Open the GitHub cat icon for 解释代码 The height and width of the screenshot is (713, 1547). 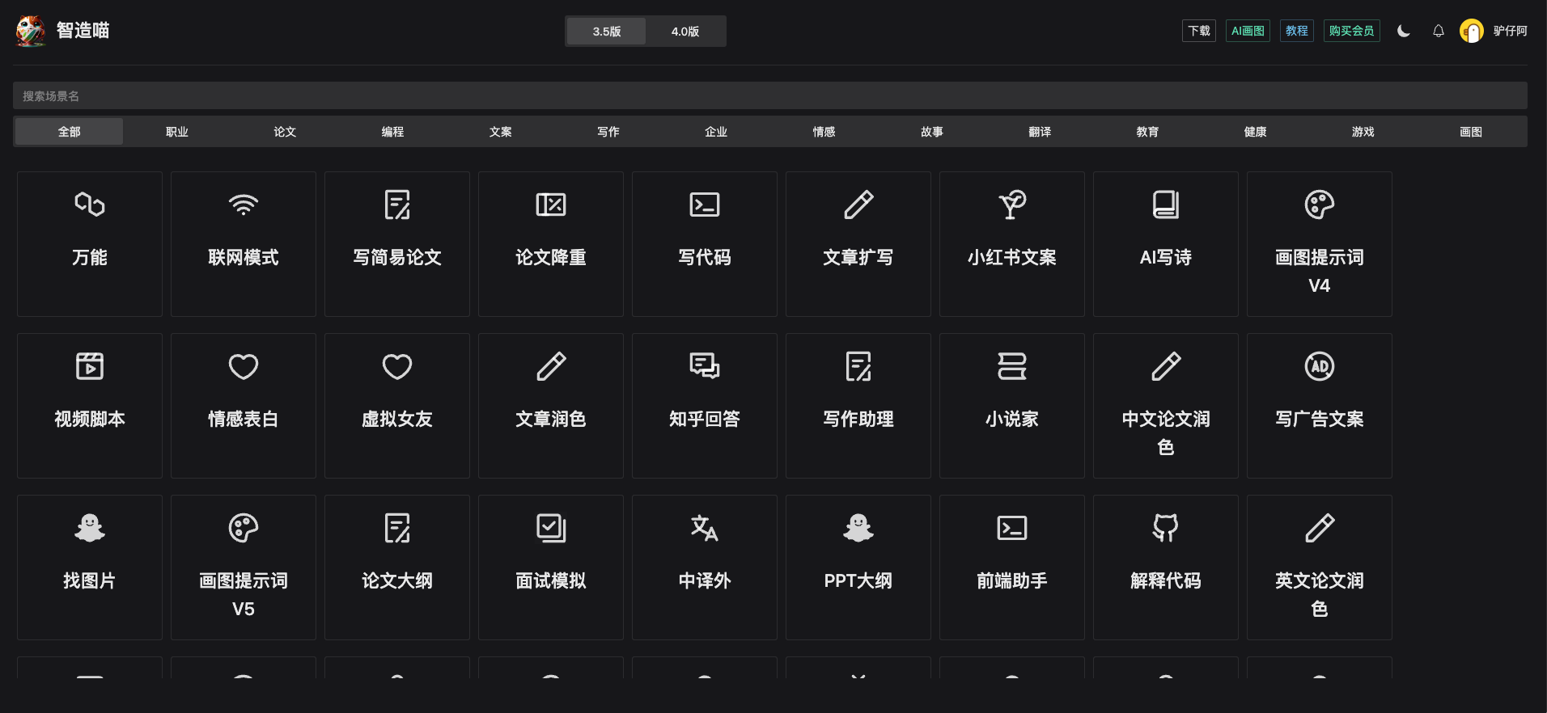[x=1165, y=529]
